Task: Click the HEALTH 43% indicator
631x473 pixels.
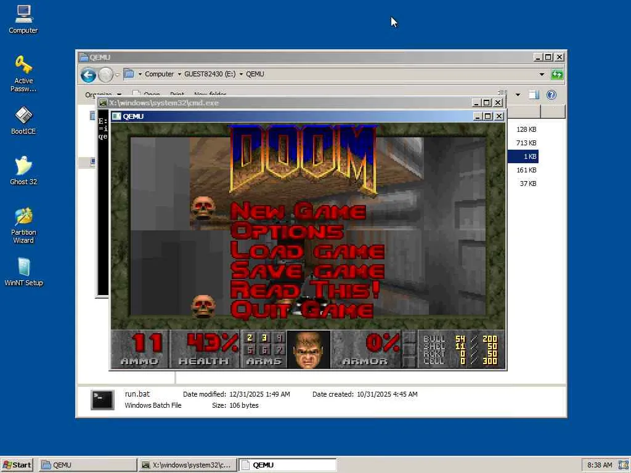Action: pos(205,349)
